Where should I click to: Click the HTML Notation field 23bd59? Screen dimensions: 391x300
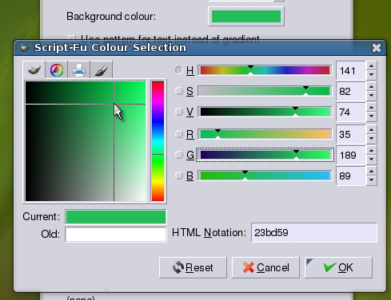(314, 232)
